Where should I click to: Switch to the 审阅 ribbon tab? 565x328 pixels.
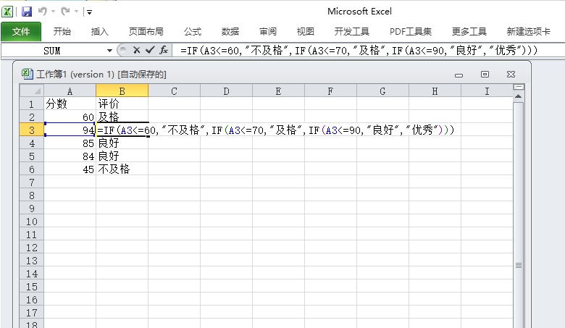coord(268,32)
